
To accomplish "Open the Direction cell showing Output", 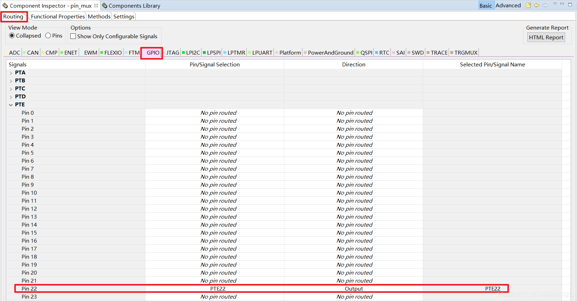I will (x=354, y=288).
